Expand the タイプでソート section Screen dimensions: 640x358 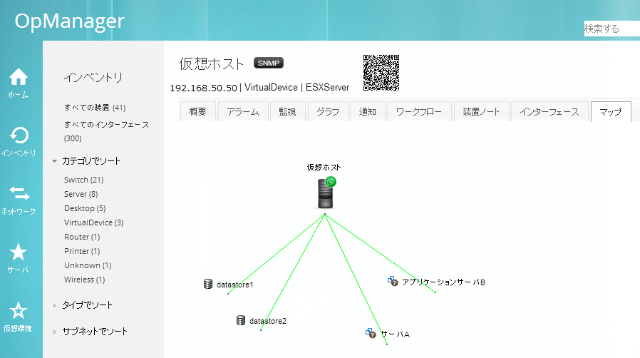[54, 305]
